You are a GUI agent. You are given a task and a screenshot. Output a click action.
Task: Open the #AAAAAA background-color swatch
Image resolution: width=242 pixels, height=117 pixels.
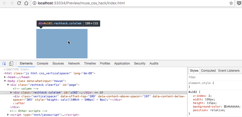coord(225,107)
